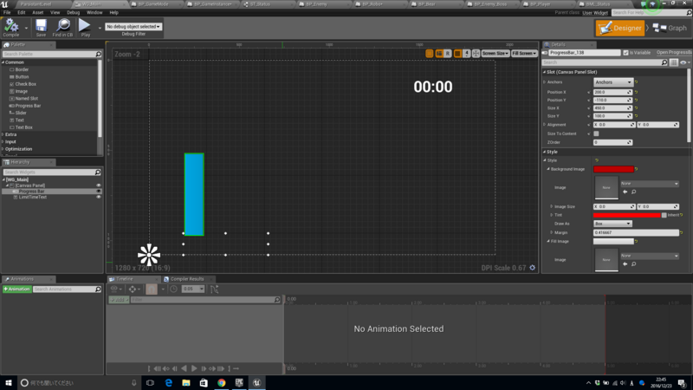Open timeline transform options icon
The image size is (693, 390).
[133, 289]
